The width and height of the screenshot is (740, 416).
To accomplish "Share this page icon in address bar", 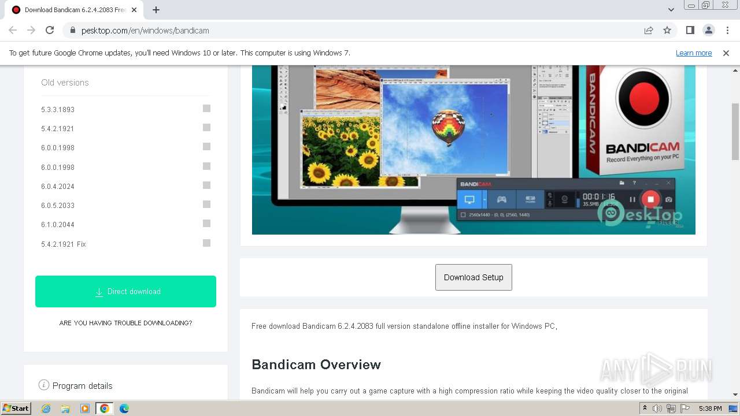I will (649, 30).
